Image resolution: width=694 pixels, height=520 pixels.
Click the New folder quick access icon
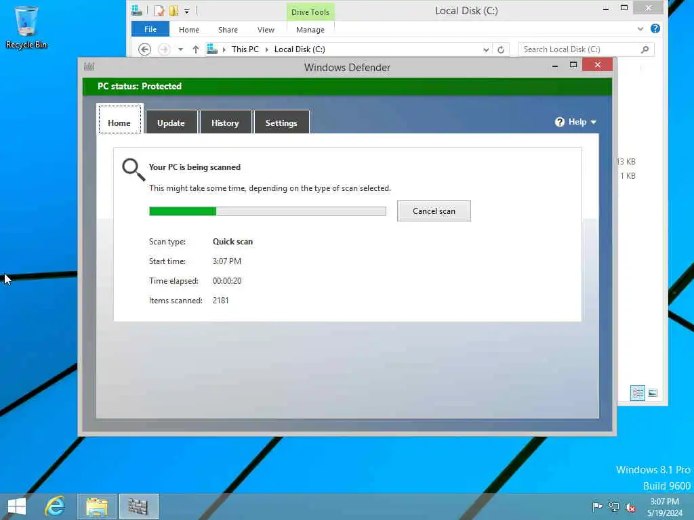[174, 11]
